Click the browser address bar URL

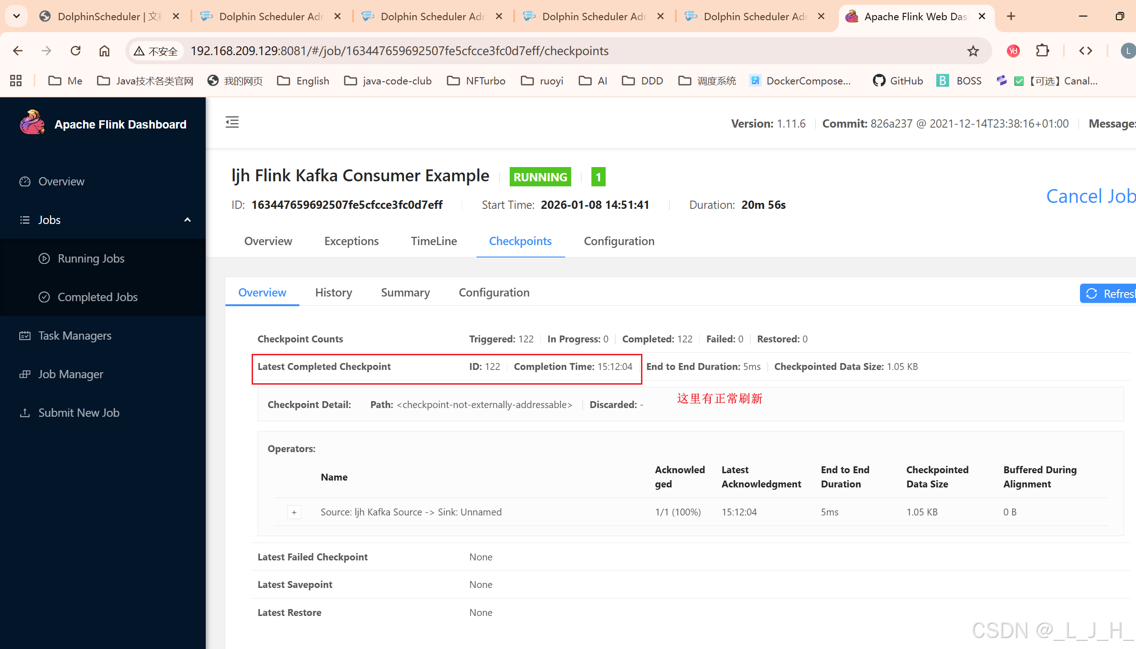pyautogui.click(x=399, y=51)
